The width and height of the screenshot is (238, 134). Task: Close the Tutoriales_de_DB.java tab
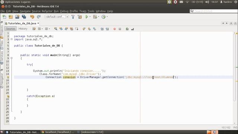click(x=38, y=23)
